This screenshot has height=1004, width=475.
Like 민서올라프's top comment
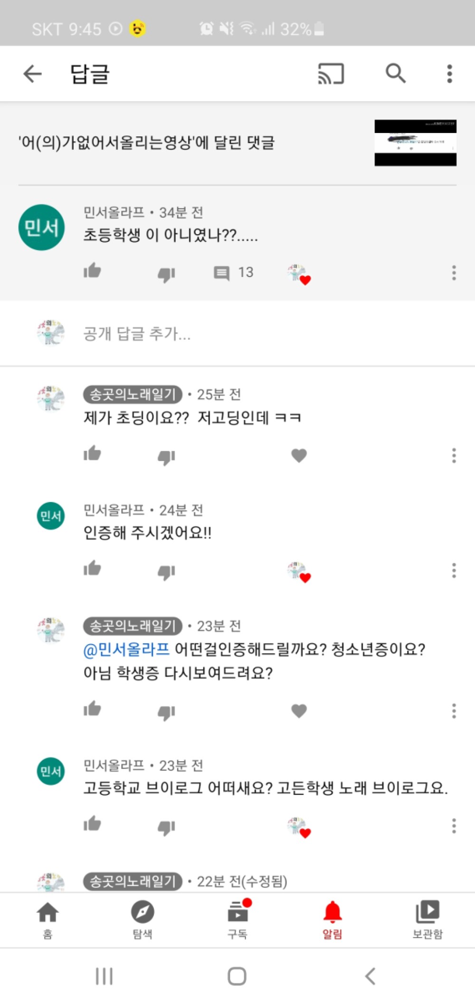click(x=92, y=271)
